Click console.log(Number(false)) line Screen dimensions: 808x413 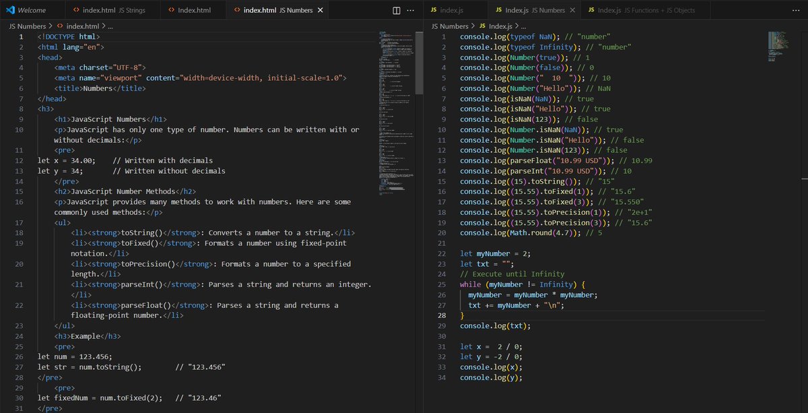527,67
